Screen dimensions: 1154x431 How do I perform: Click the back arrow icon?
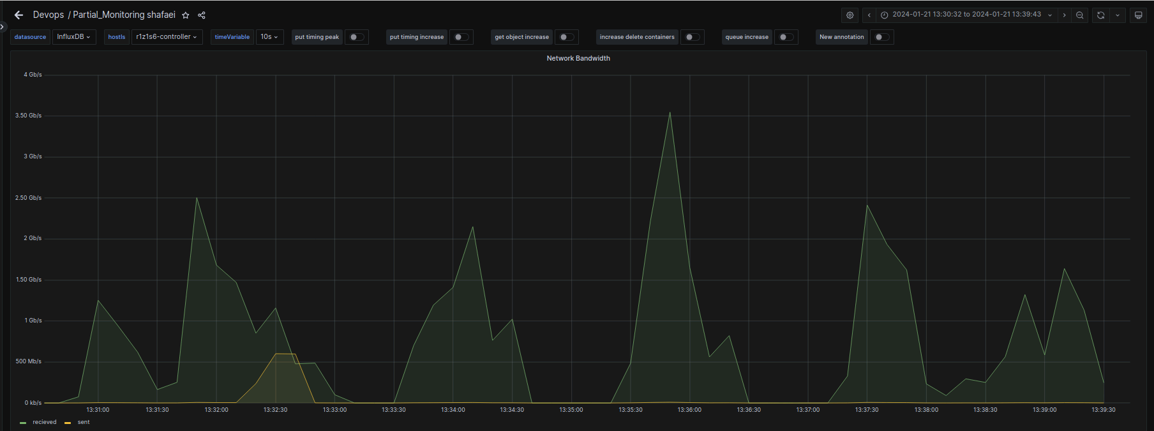click(x=19, y=15)
